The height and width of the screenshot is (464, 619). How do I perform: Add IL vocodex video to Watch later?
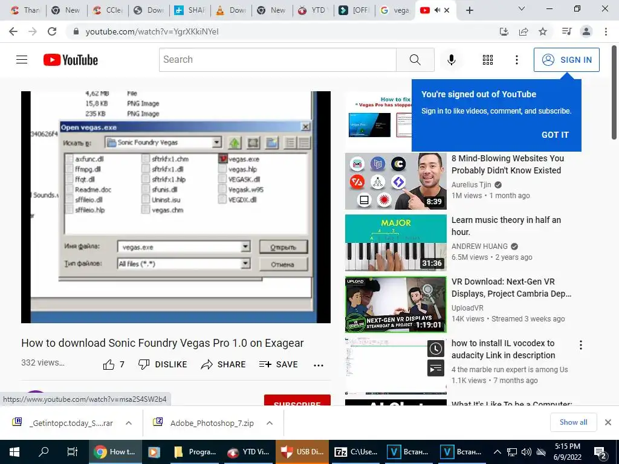pos(436,349)
